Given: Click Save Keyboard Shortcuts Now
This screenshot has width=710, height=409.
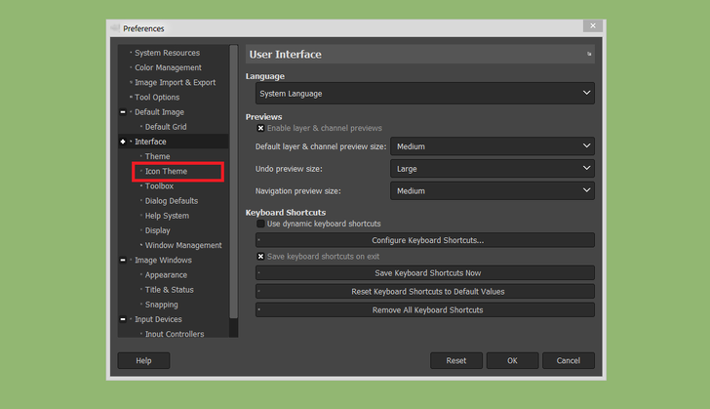Looking at the screenshot, I should pos(425,273).
